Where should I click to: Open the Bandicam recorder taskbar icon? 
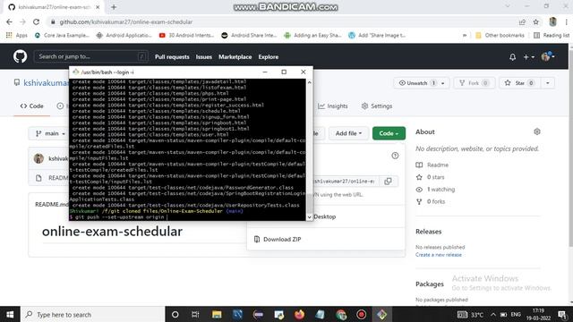362,314
